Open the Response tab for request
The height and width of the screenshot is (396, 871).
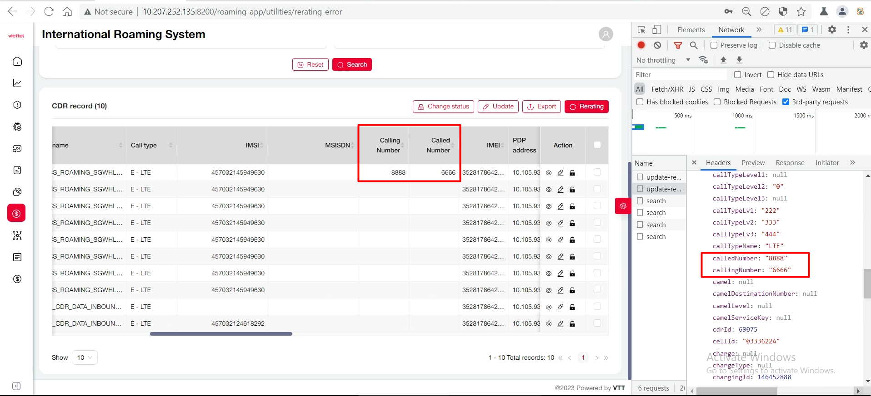click(790, 163)
